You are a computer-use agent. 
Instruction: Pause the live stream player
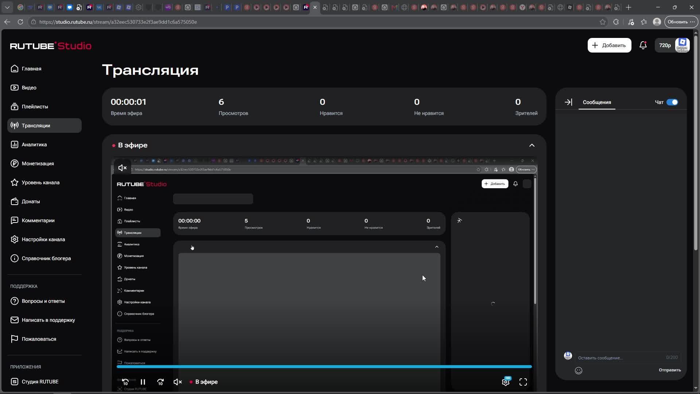(x=143, y=382)
